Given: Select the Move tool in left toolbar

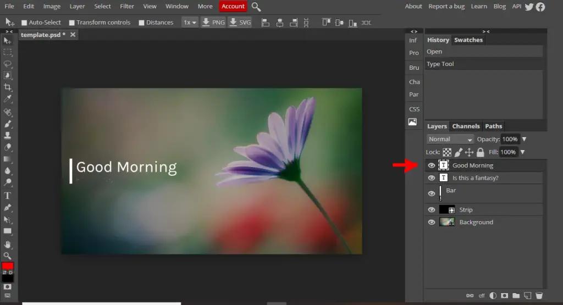Looking at the screenshot, I should click(x=7, y=41).
